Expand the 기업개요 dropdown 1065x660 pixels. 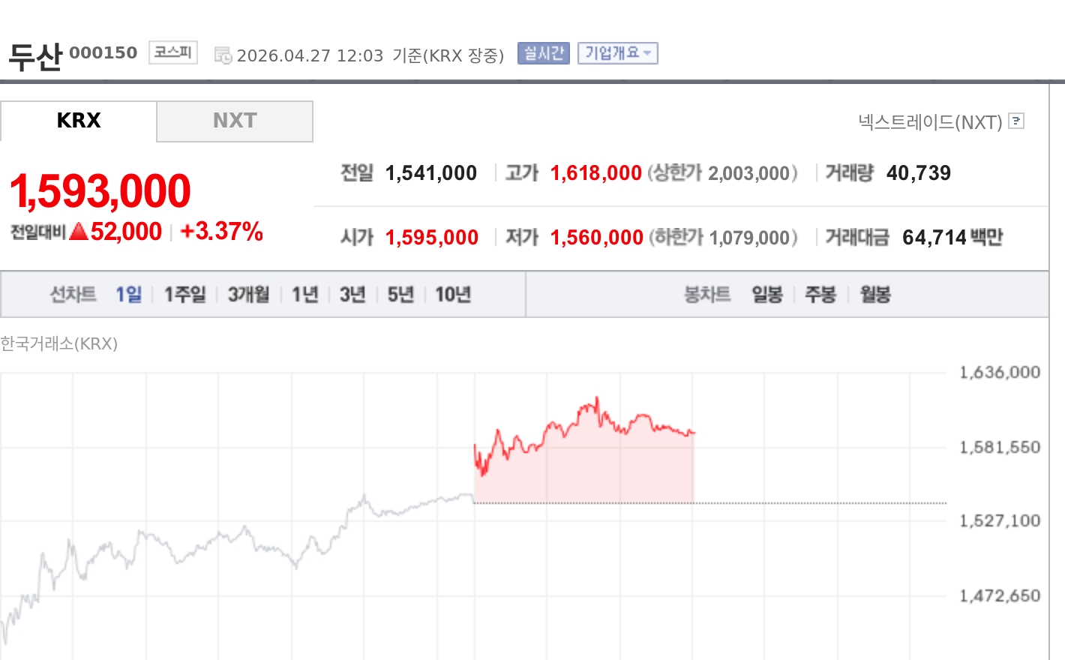(617, 53)
